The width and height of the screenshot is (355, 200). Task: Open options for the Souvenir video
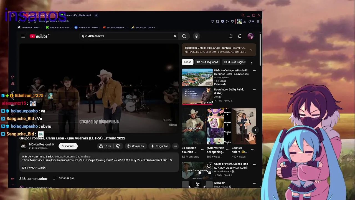point(255,183)
